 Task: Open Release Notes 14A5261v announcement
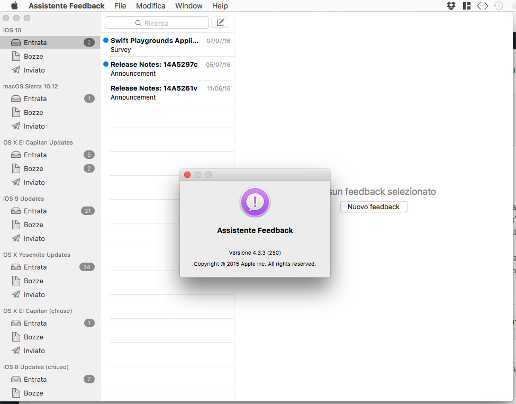(x=167, y=93)
